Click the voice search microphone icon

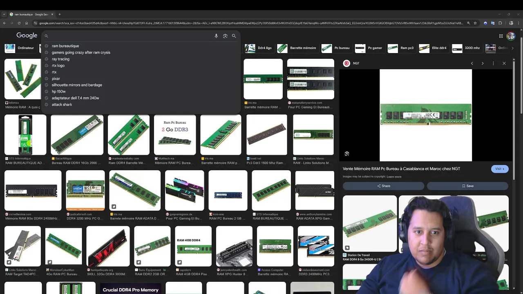[216, 36]
